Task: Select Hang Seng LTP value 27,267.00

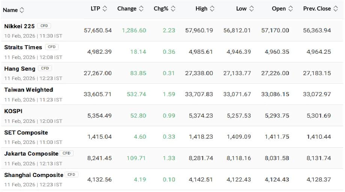Action: click(98, 73)
